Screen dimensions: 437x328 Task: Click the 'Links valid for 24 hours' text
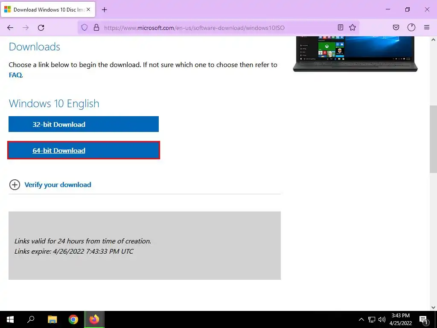point(83,241)
